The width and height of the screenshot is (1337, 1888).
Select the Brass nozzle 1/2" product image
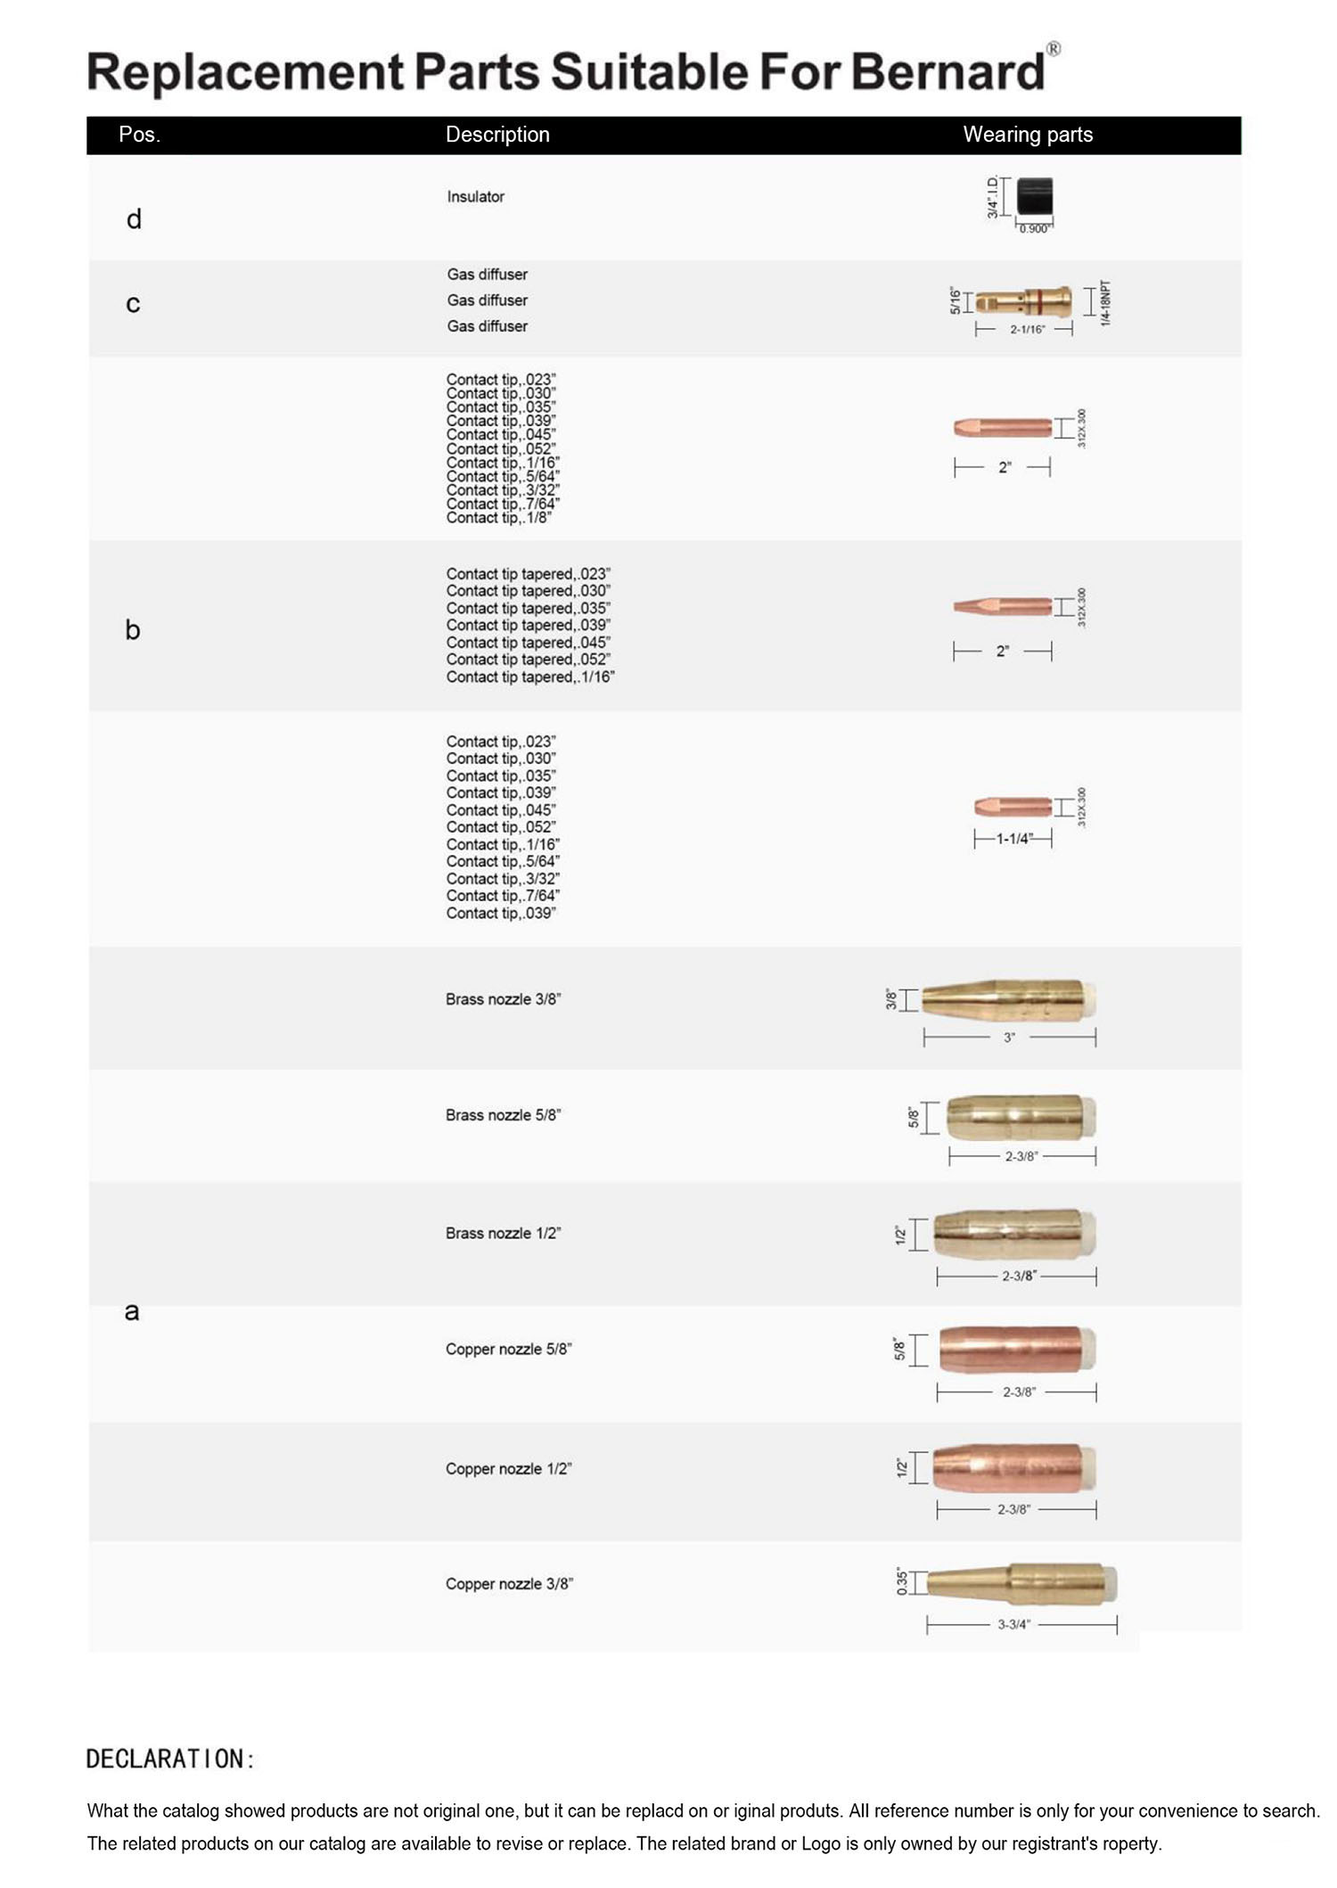(1014, 1234)
